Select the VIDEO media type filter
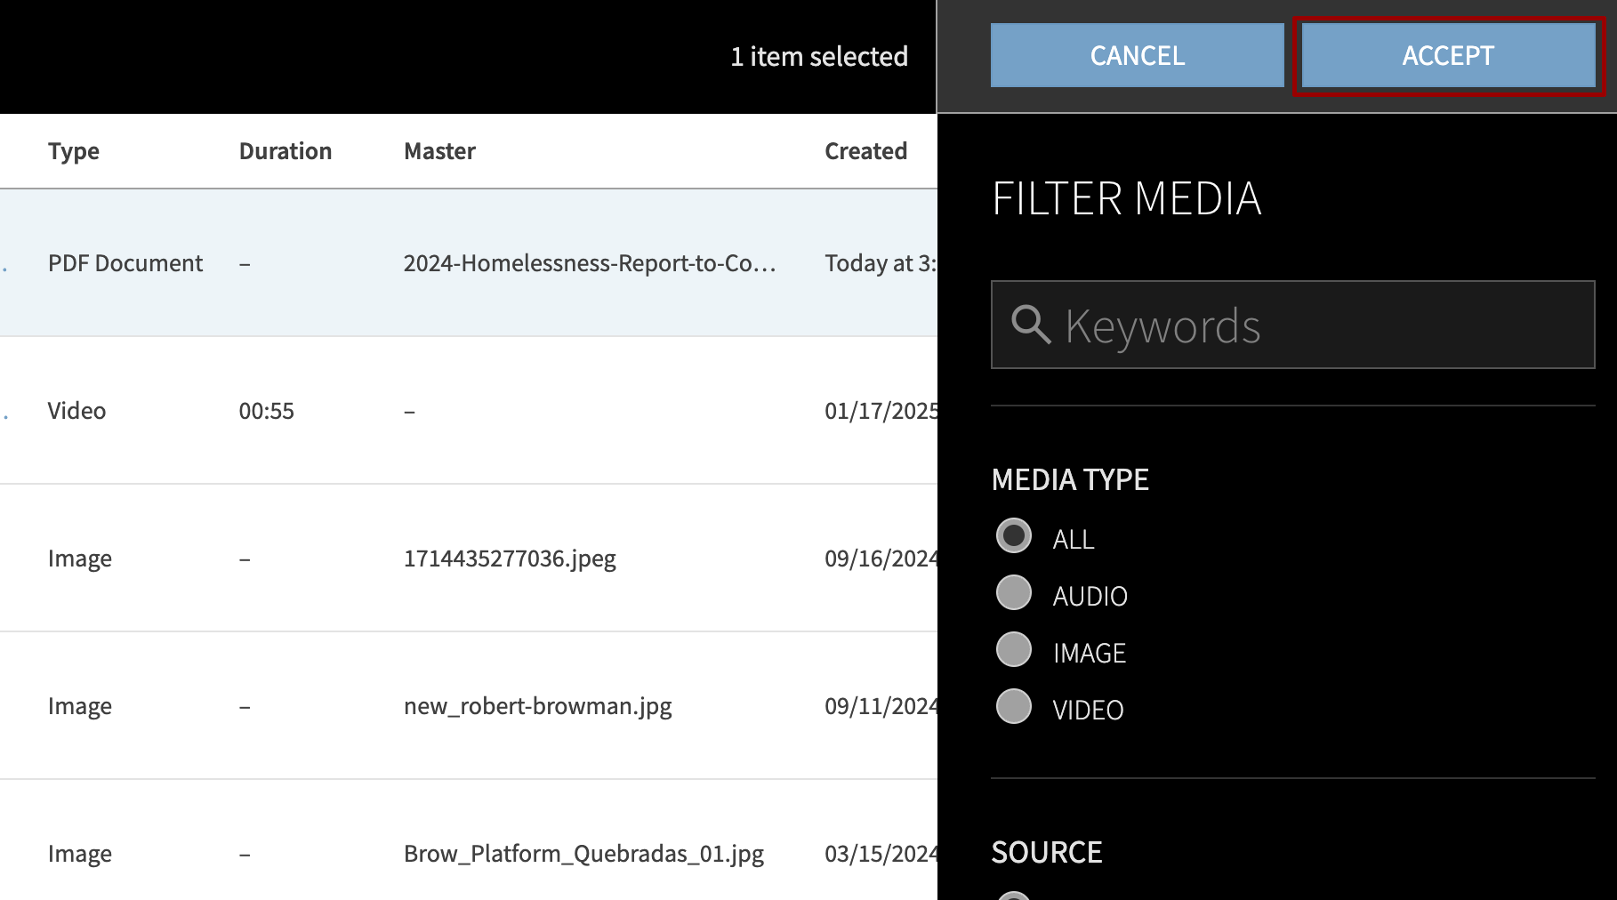 point(1013,708)
